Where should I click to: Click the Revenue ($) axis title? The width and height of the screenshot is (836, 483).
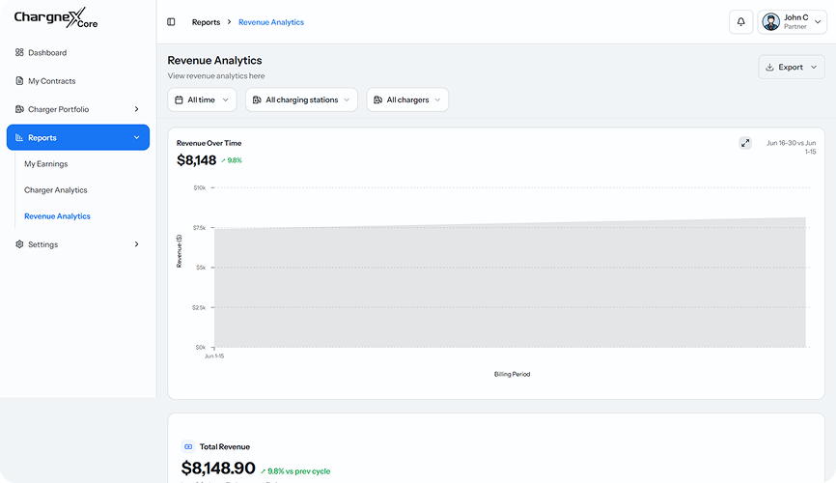[x=180, y=251]
